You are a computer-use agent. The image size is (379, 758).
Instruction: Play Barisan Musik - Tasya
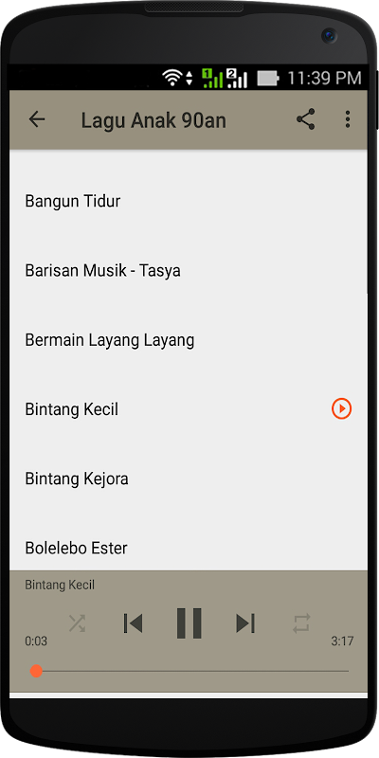(x=189, y=270)
